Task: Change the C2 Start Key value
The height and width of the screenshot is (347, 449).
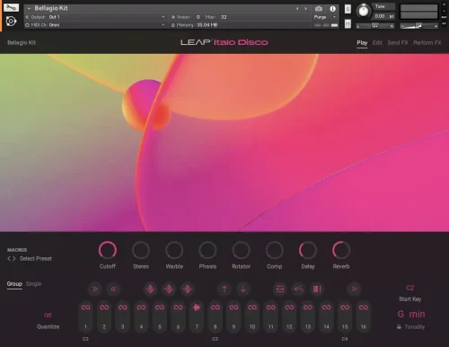Action: [410, 288]
